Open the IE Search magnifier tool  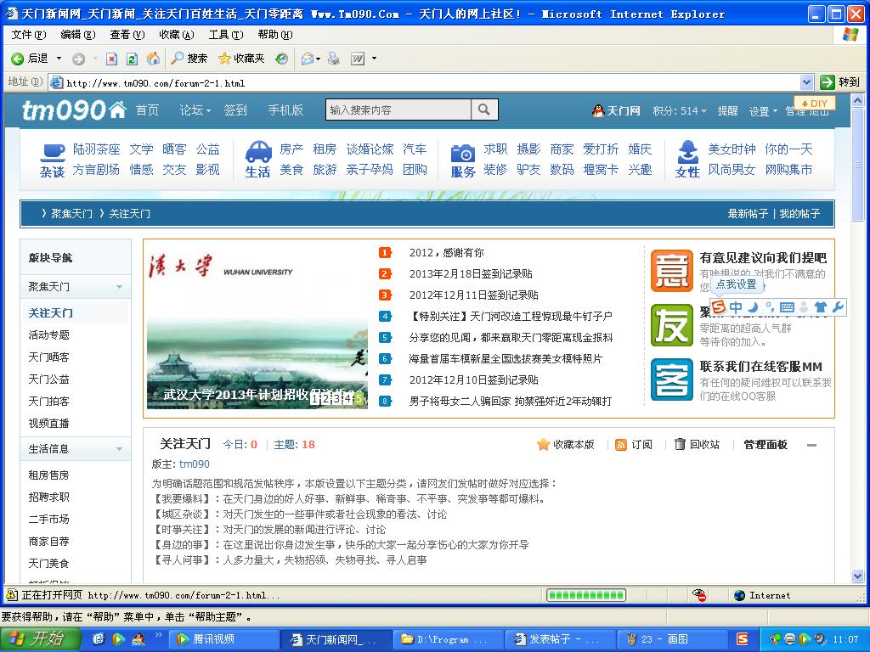(178, 58)
